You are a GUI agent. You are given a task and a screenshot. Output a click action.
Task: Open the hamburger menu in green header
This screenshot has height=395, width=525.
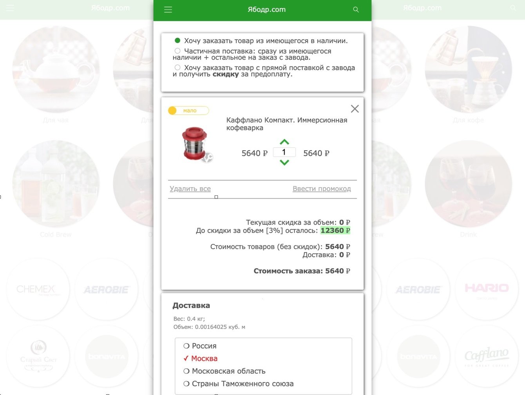[168, 10]
